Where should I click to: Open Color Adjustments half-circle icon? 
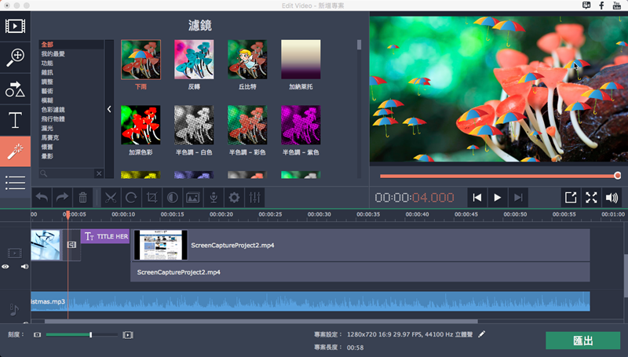tap(172, 197)
